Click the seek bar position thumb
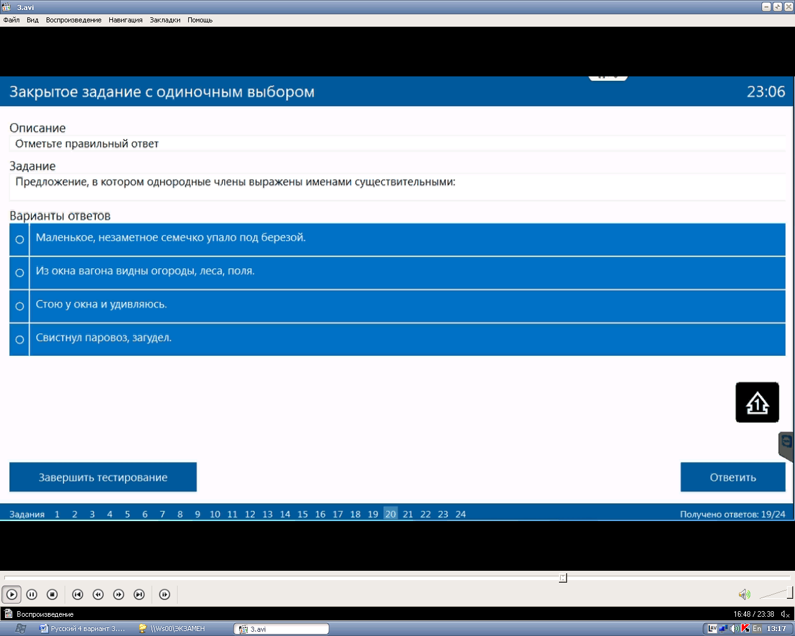Screen dimensions: 795x636 pyautogui.click(x=563, y=578)
